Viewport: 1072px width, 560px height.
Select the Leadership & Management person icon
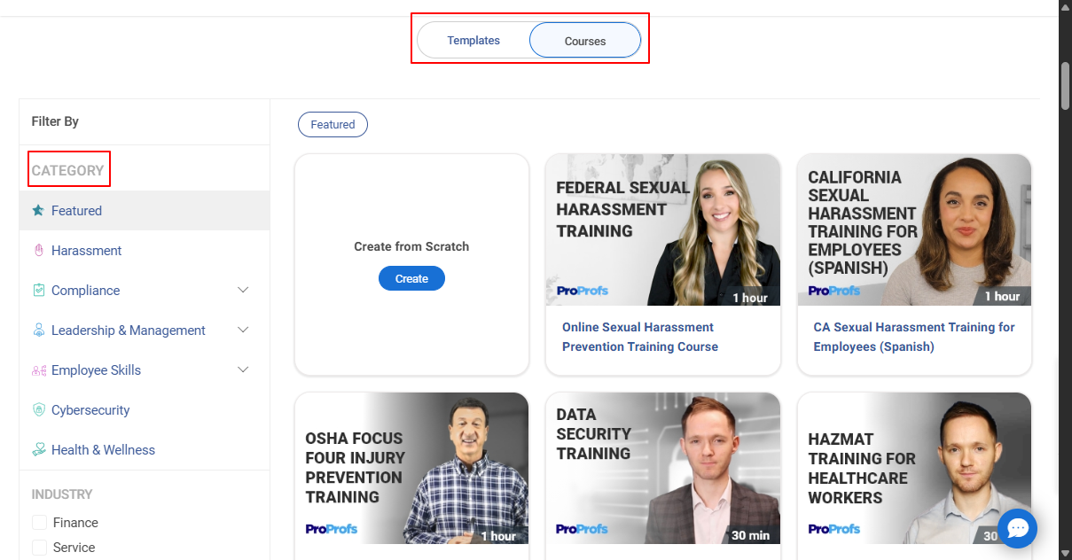[39, 330]
